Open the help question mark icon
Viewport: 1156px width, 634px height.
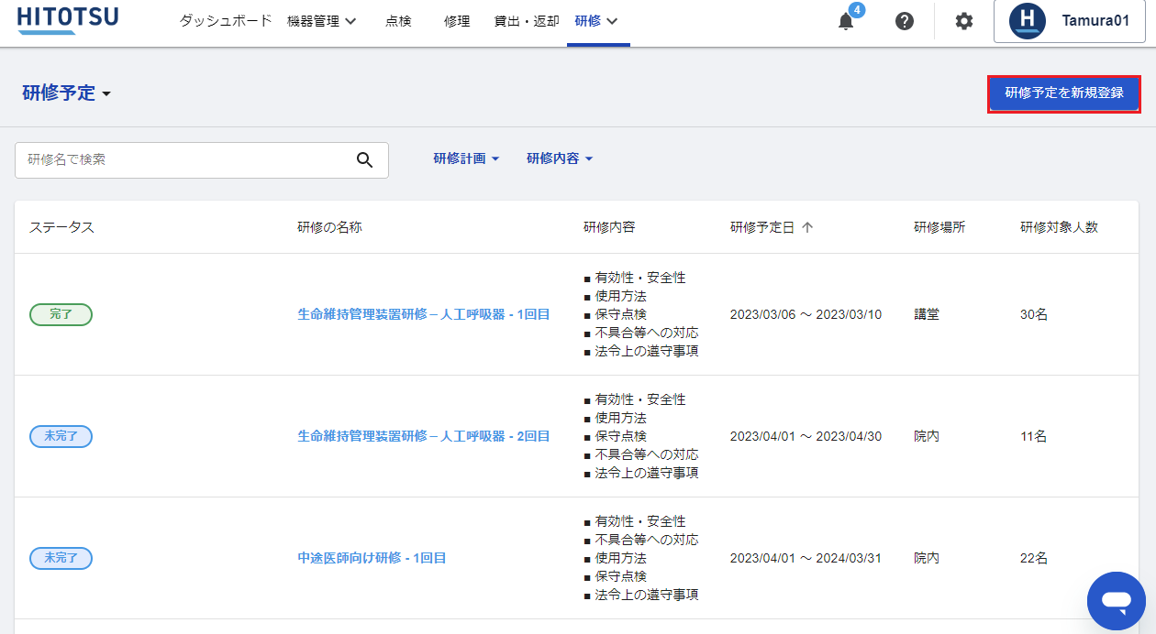coord(905,21)
